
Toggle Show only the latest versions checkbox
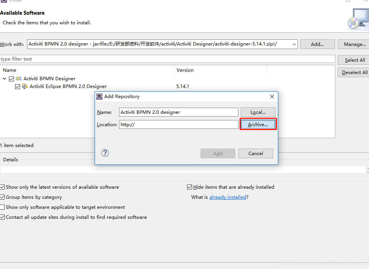click(2, 187)
